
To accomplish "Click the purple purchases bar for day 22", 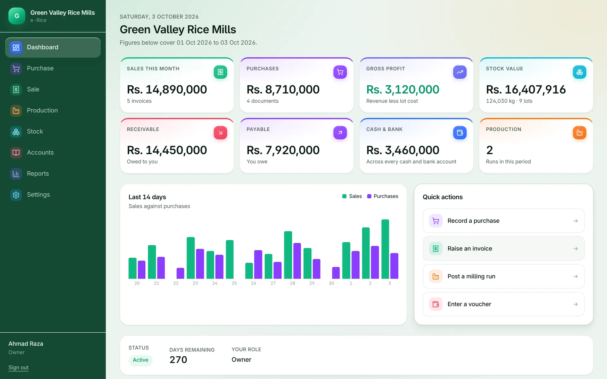I will pyautogui.click(x=180, y=273).
